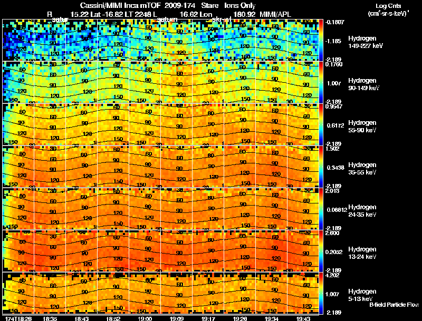
Task: Click the Hydrogen 149-227 keV panel label
Action: (365, 42)
